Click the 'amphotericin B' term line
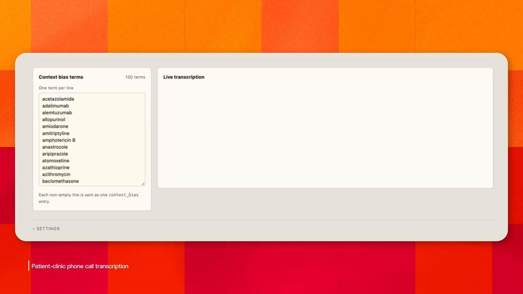Image resolution: width=523 pixels, height=294 pixels. [59, 140]
